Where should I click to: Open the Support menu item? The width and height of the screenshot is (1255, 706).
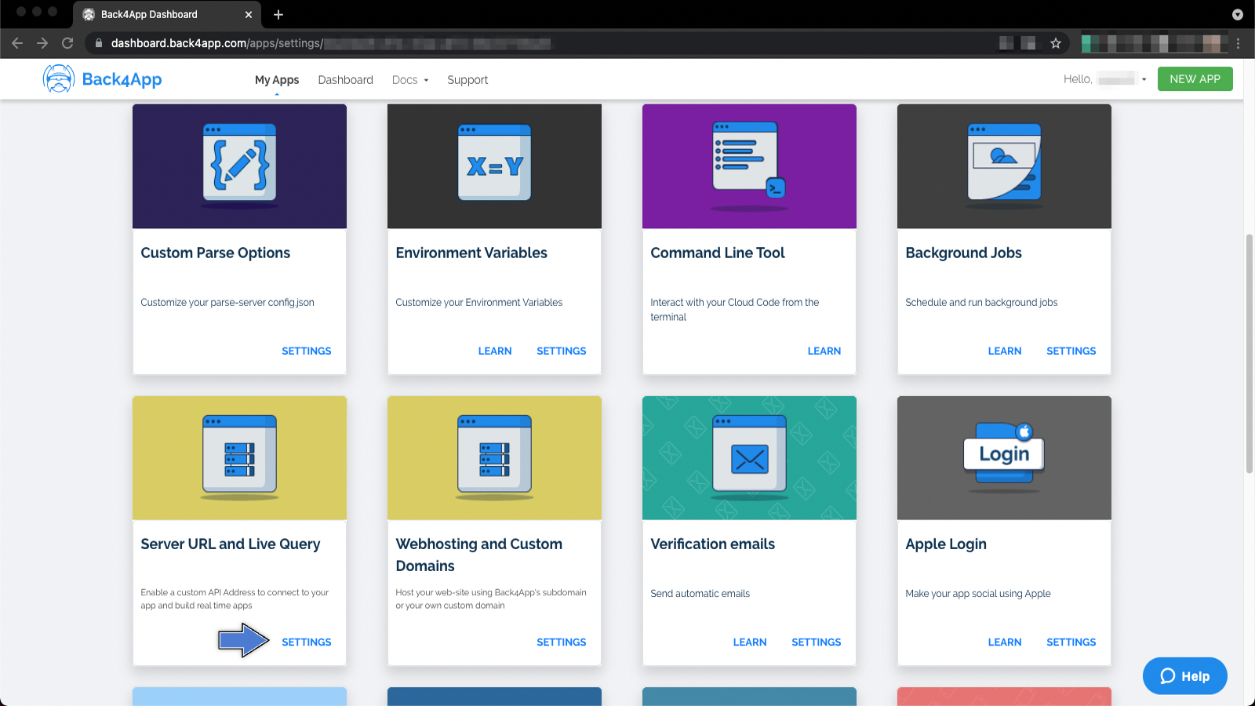tap(467, 80)
